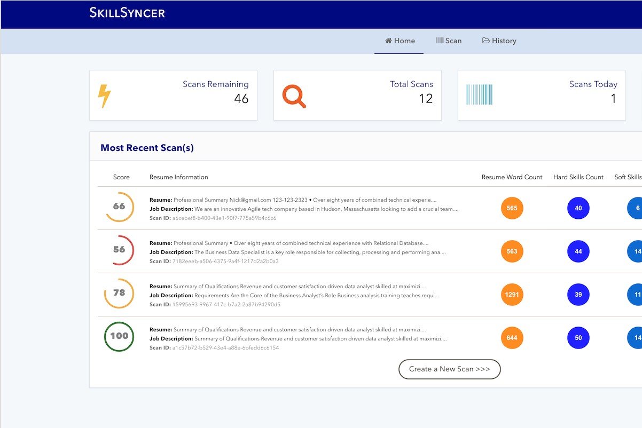Click the Score column header
Viewport: 642px width, 428px height.
(121, 177)
